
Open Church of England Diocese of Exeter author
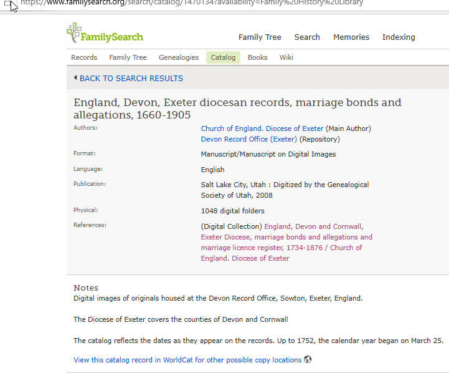coord(262,128)
